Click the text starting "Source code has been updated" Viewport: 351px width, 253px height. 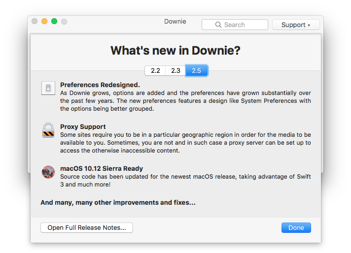[185, 180]
